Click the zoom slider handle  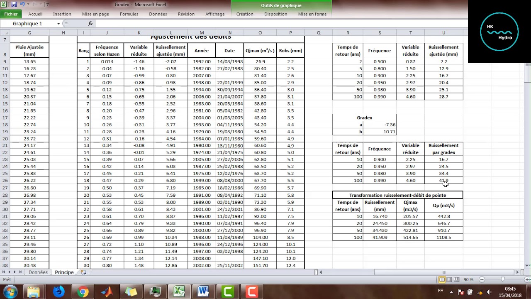[502, 280]
